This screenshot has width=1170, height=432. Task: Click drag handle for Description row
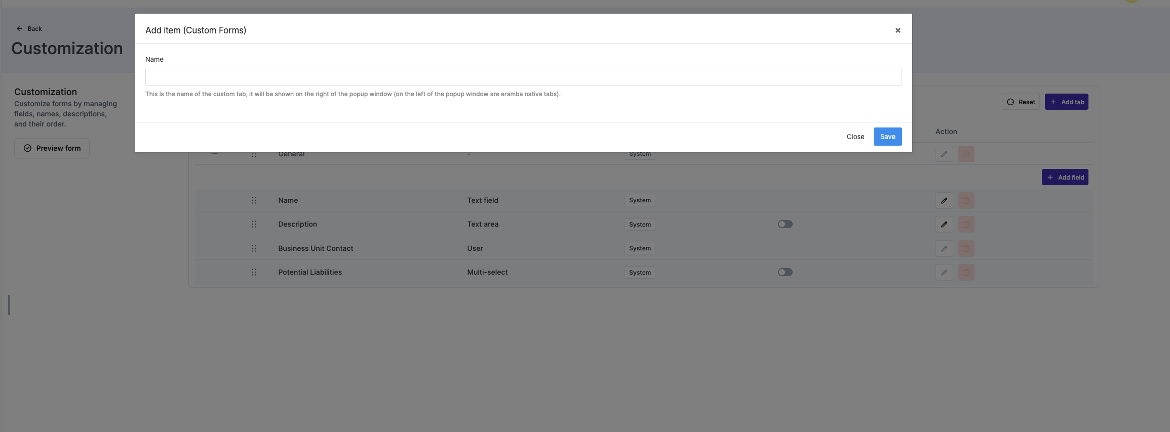coord(254,224)
